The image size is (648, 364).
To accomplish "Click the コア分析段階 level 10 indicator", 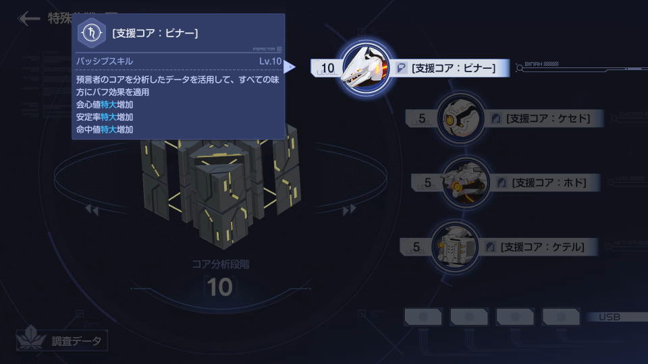I will 220,287.
